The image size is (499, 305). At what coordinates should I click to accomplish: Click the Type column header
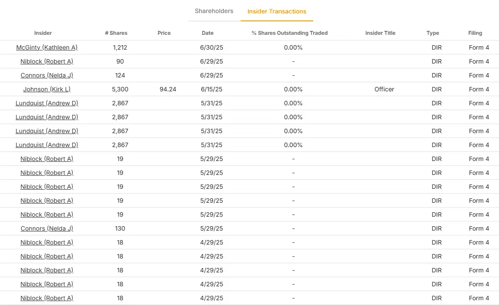(x=433, y=33)
